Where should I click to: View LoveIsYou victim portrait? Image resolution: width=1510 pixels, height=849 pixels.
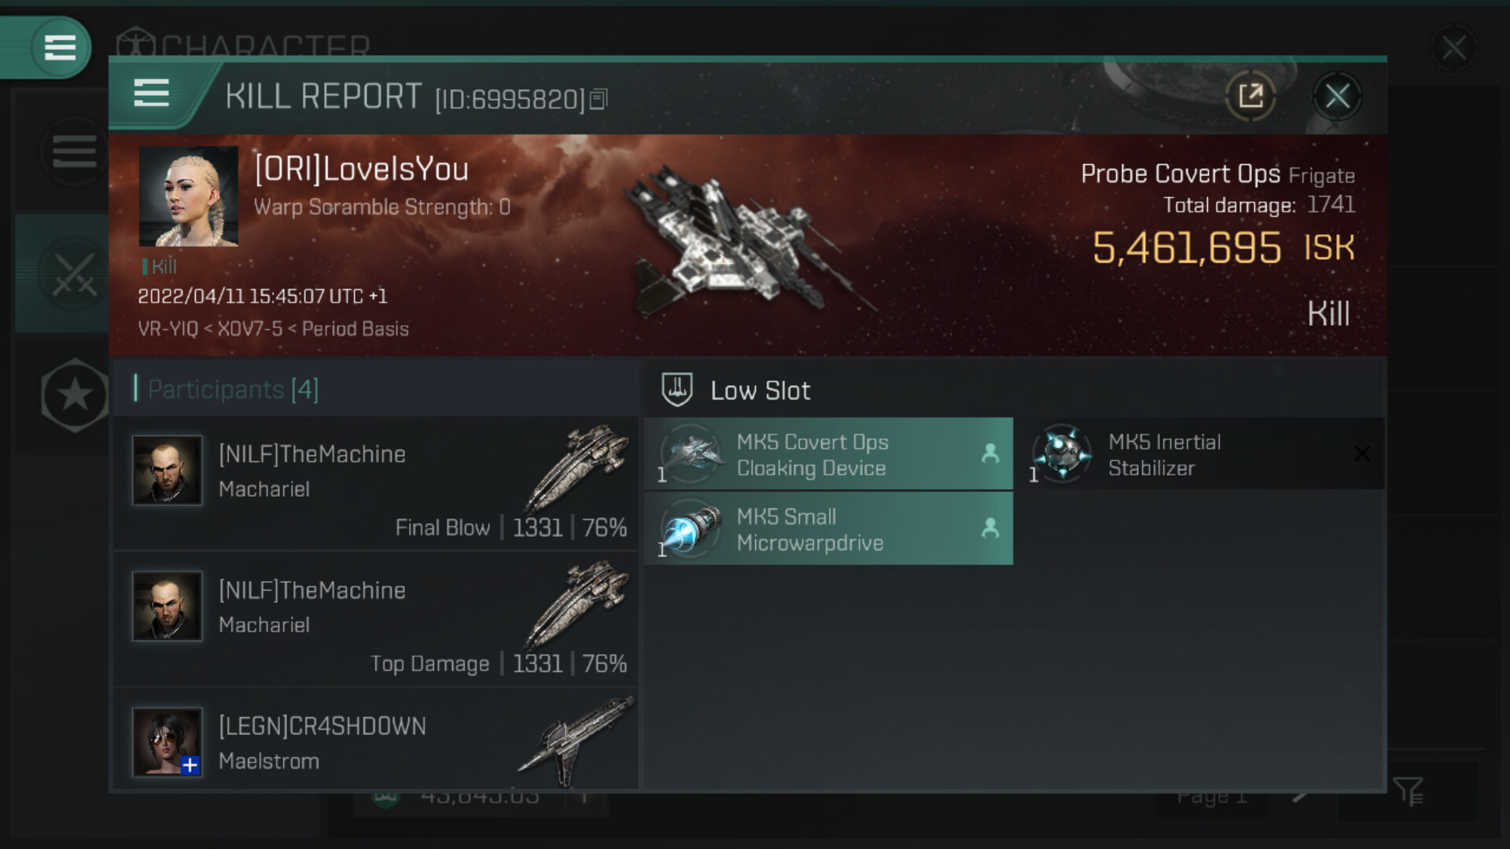[x=189, y=197]
